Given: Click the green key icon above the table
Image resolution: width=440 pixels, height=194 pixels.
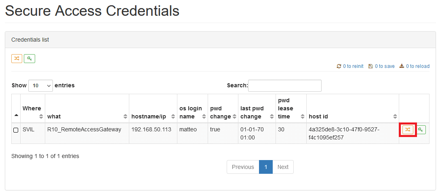Looking at the screenshot, I should [x=29, y=59].
